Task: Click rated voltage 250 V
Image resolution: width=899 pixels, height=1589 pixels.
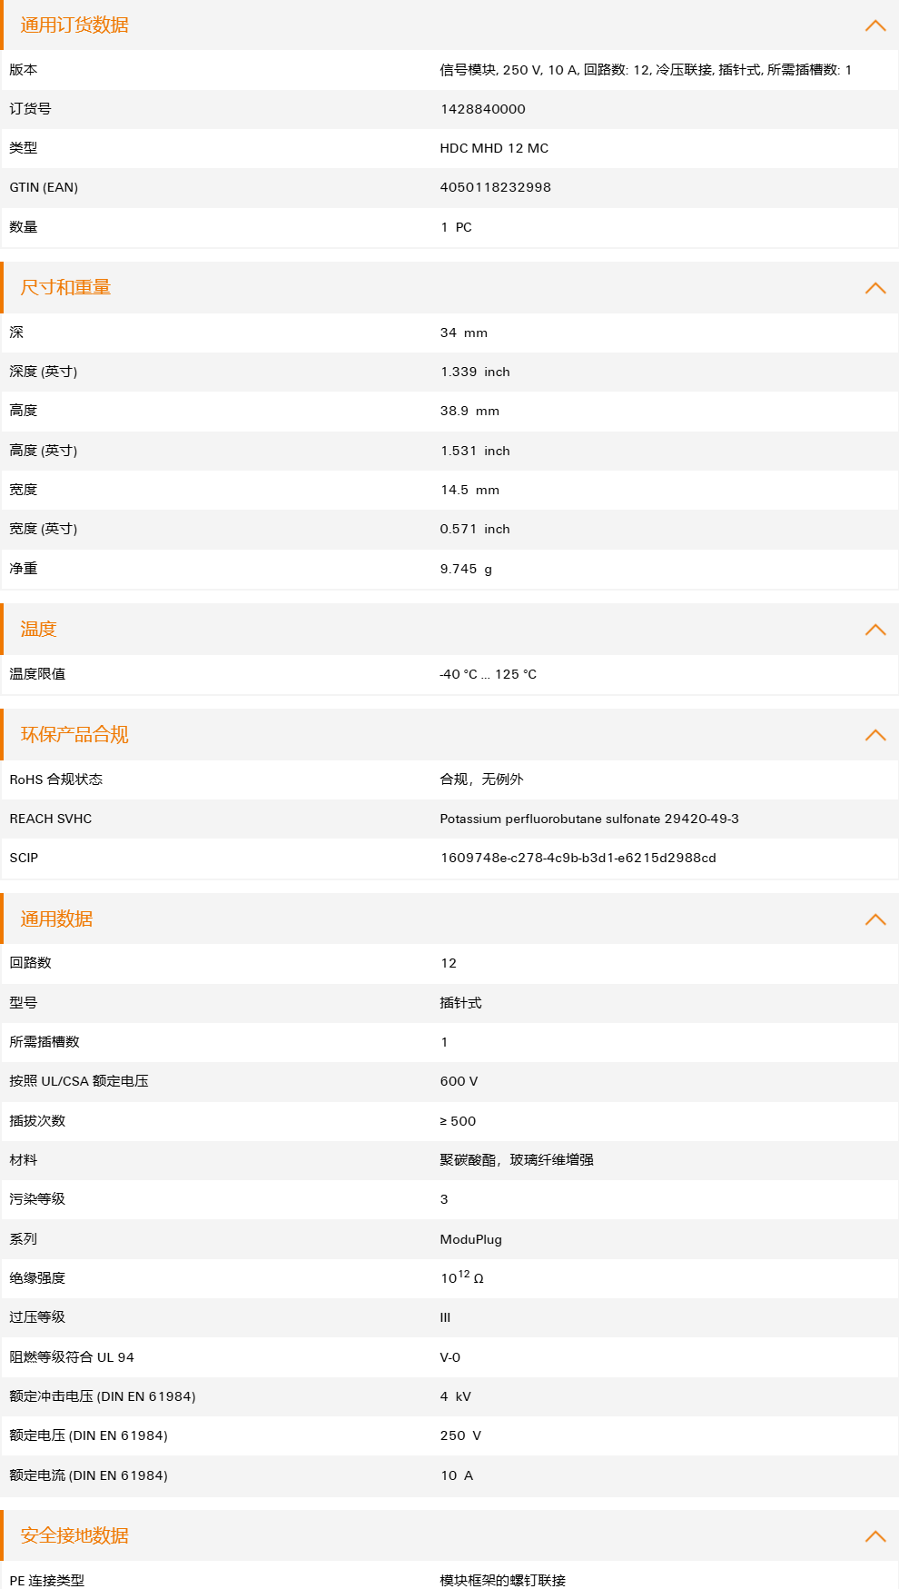Action: (x=460, y=1435)
